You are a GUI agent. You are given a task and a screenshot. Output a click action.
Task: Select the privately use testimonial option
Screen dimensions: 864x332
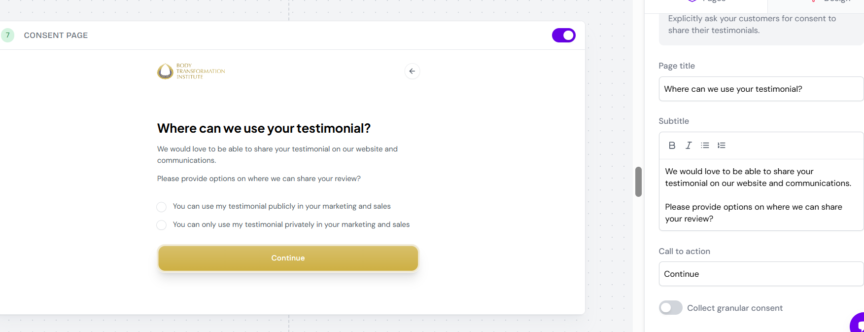pyautogui.click(x=161, y=225)
